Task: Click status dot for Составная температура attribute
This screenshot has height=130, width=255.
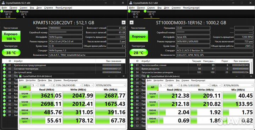Action: (4, 69)
